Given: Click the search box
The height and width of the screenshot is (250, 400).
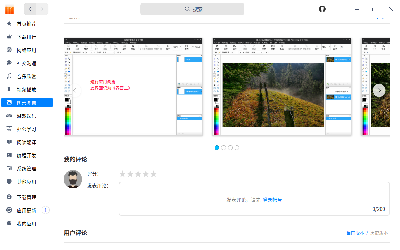Looking at the screenshot, I should coord(192,9).
